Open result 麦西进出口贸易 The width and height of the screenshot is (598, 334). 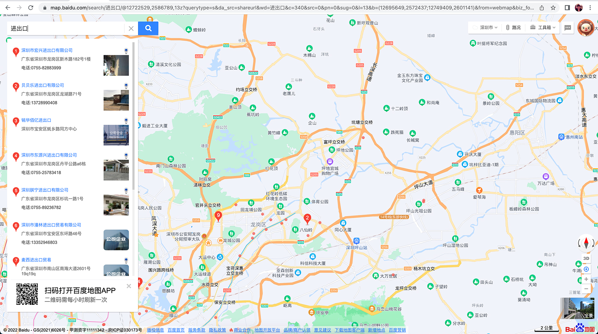pos(36,260)
